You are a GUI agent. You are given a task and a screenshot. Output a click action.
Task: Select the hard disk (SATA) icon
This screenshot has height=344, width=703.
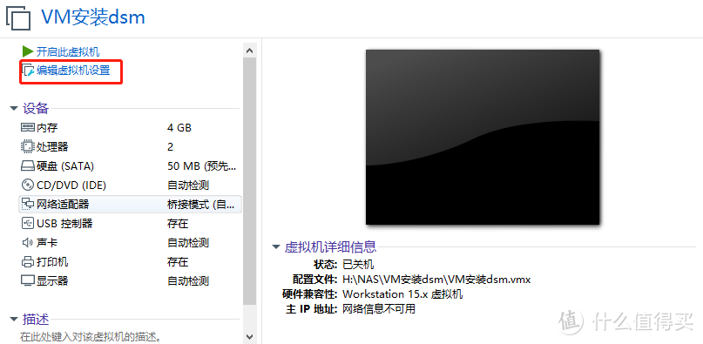pyautogui.click(x=28, y=166)
